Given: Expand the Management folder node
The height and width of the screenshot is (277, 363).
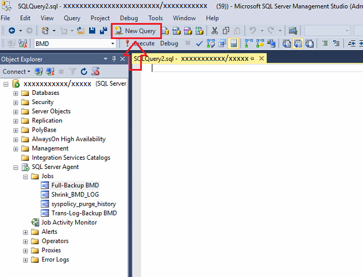Looking at the screenshot, I should [x=16, y=149].
